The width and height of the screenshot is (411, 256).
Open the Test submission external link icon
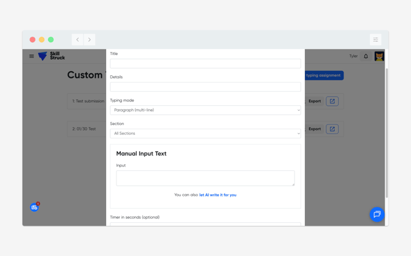click(x=332, y=101)
